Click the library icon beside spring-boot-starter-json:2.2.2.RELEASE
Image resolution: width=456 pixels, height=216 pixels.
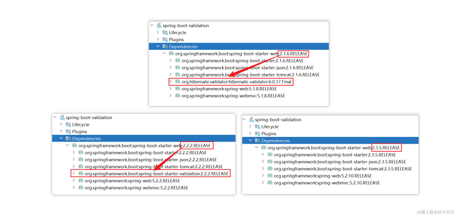tap(81, 159)
